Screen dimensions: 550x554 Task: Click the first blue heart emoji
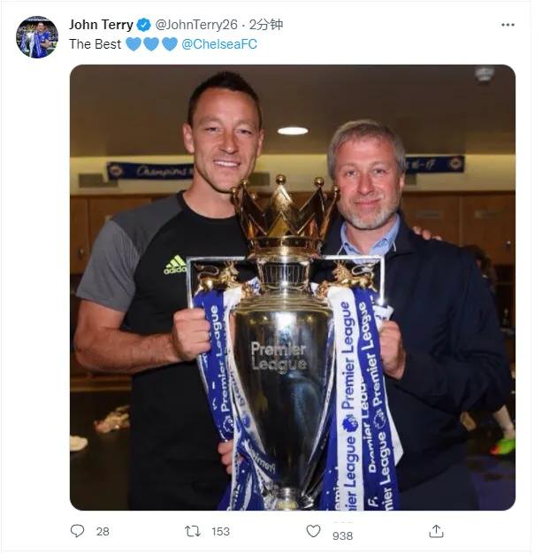[x=134, y=44]
